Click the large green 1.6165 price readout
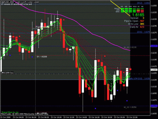 [x=138, y=15]
